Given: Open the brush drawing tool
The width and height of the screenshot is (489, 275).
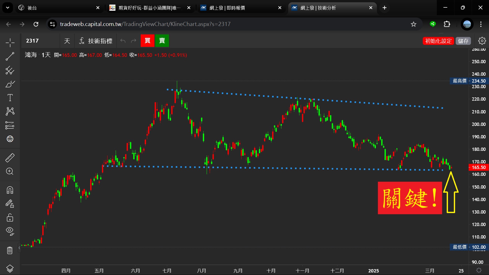Looking at the screenshot, I should click(10, 84).
